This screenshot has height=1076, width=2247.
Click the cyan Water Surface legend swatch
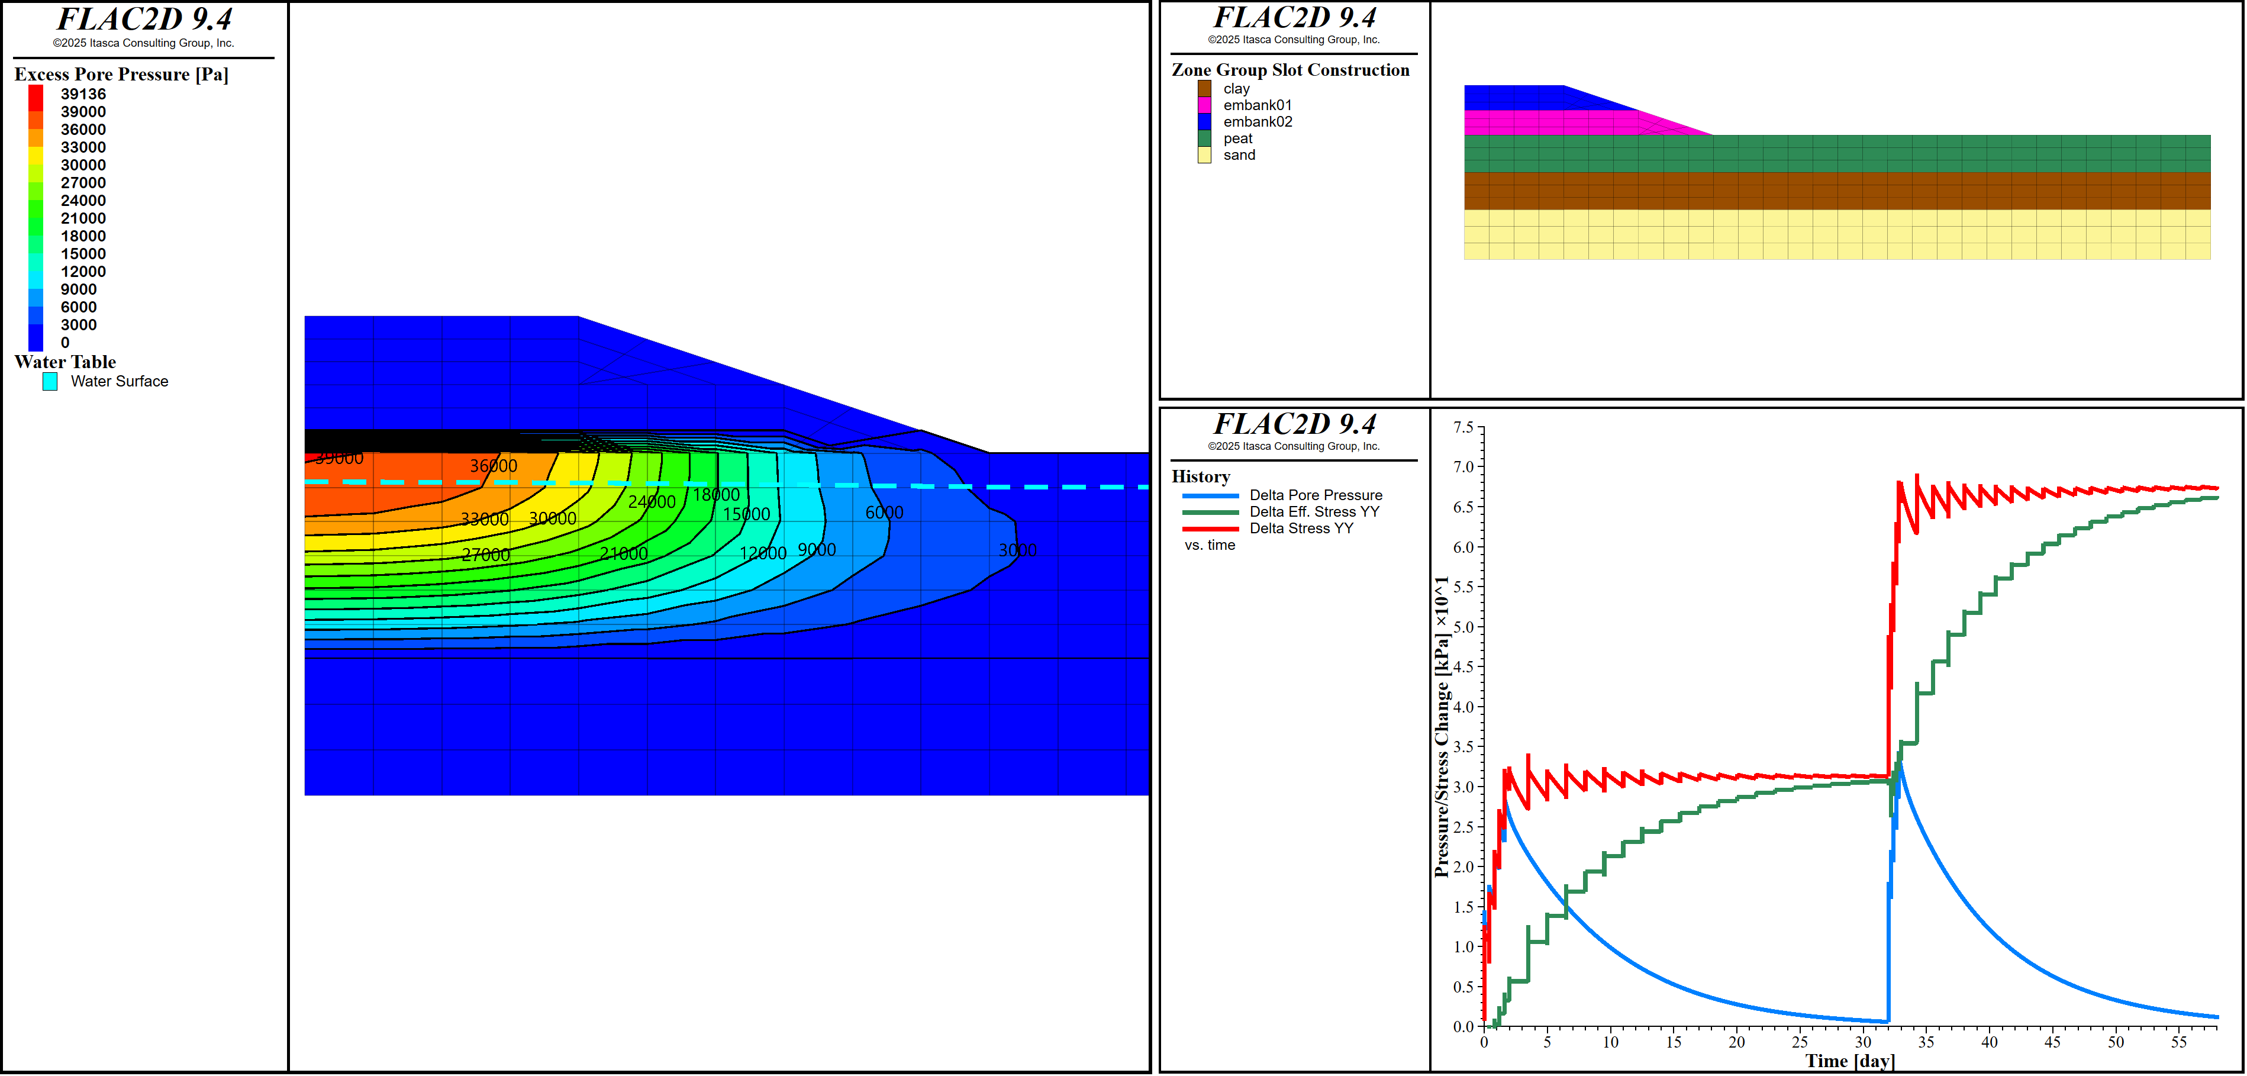click(x=50, y=381)
